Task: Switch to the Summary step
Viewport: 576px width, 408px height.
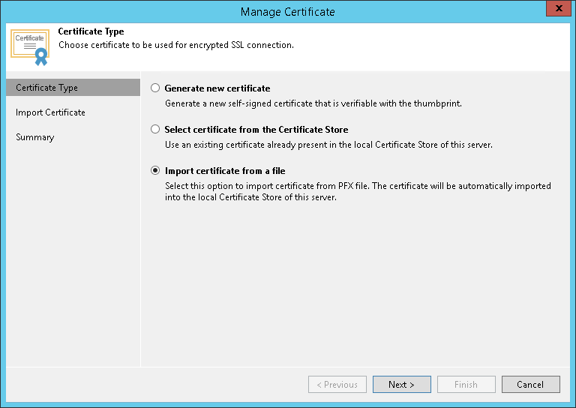Action: [35, 137]
